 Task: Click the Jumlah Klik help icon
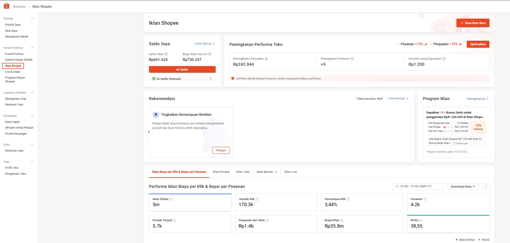click(257, 199)
